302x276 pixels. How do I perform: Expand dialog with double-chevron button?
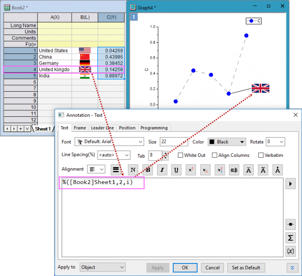[292, 268]
